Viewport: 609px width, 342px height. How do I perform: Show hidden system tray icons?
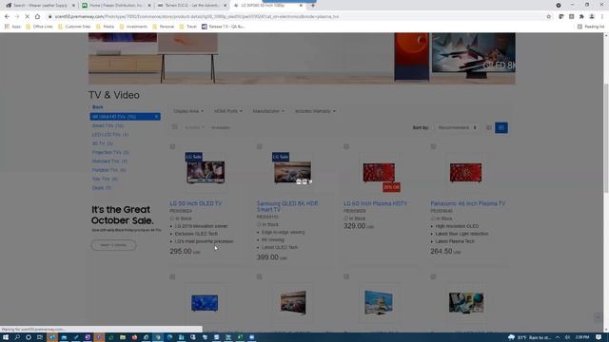tap(558, 337)
